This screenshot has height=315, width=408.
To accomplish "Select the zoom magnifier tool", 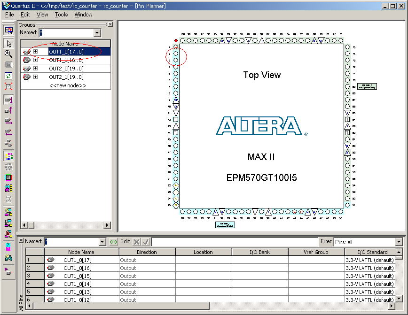I will point(8,54).
